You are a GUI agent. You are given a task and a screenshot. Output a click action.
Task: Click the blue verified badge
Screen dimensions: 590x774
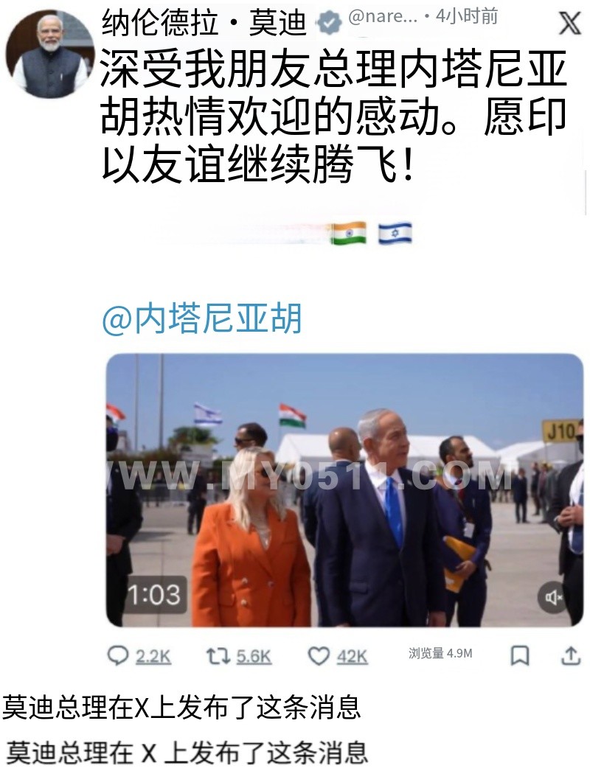(x=330, y=23)
